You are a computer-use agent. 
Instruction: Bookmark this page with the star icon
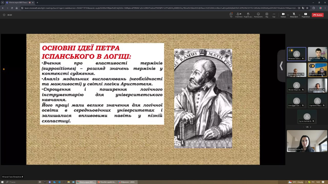click(x=307, y=8)
